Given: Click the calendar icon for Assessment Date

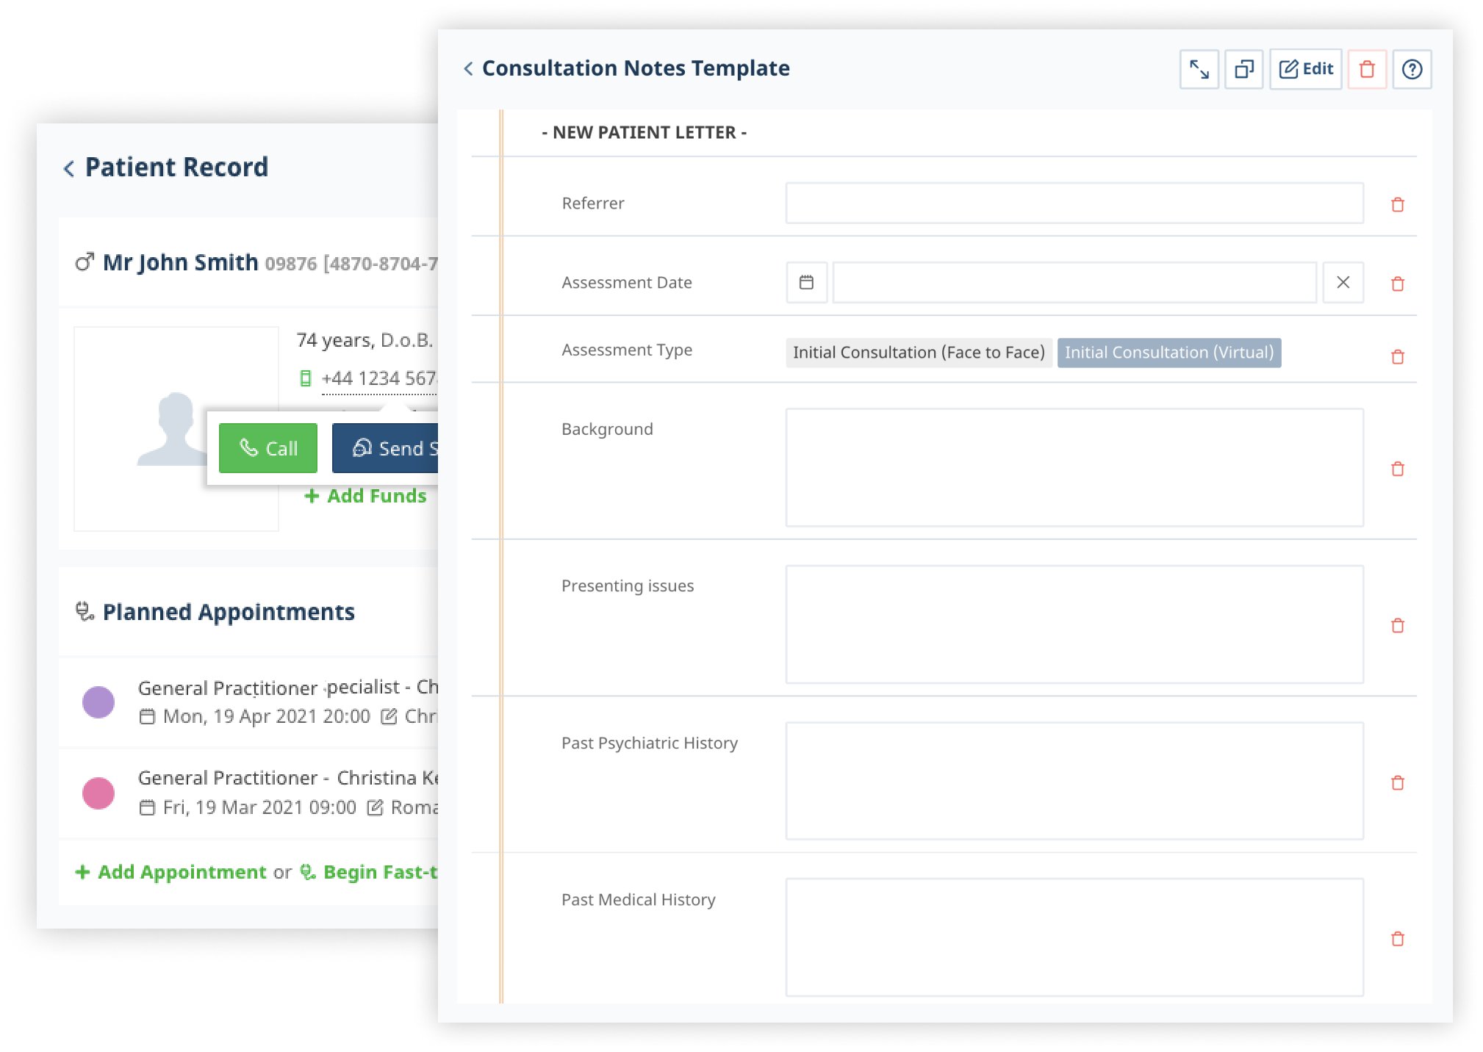Looking at the screenshot, I should [x=805, y=282].
